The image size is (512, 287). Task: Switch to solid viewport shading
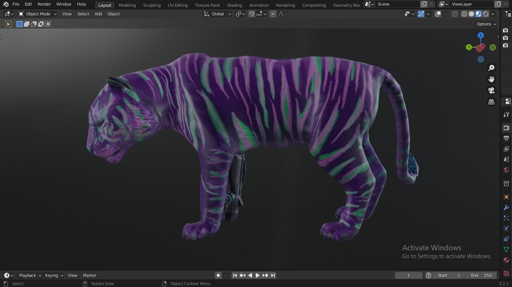(471, 14)
